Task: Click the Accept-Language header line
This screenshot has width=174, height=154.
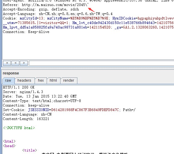Action: point(57,14)
